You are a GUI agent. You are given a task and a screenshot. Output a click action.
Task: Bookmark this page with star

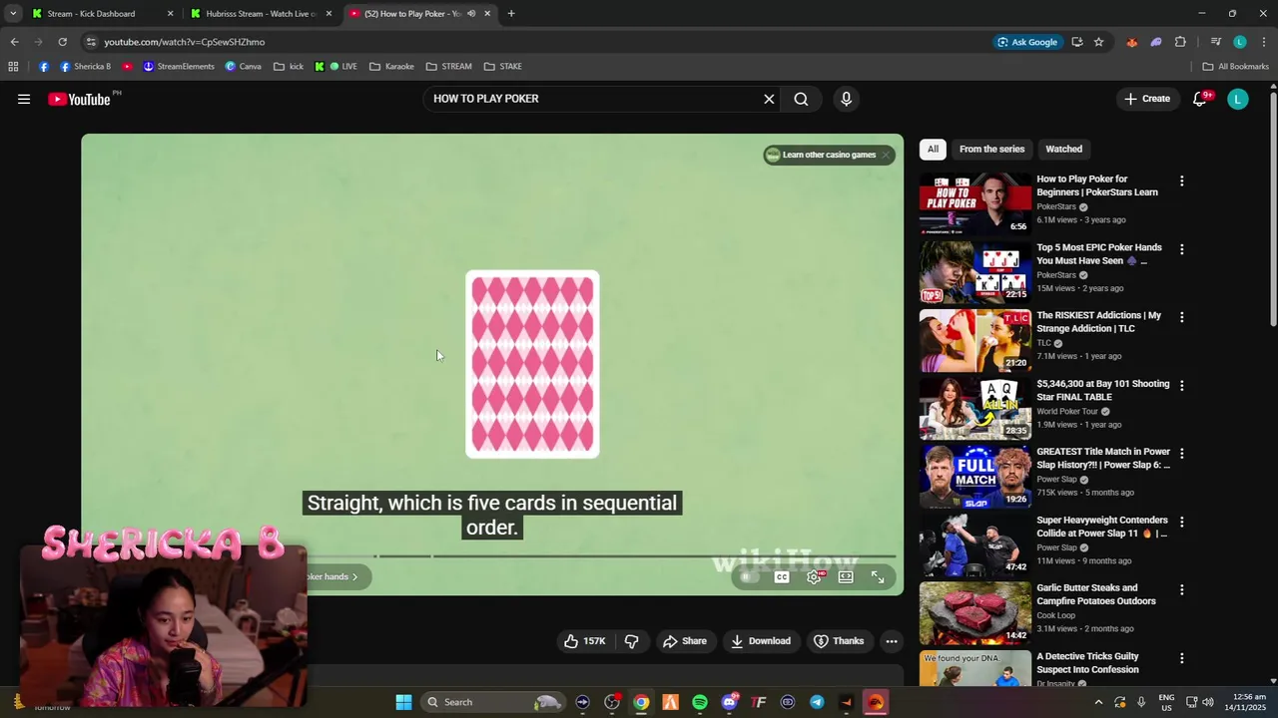[x=1098, y=42]
